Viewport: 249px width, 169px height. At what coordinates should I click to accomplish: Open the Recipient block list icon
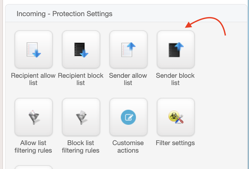click(81, 49)
